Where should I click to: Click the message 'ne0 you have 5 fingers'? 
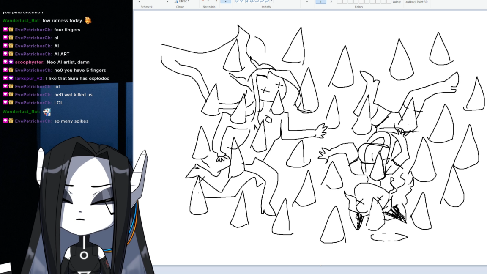tap(80, 70)
